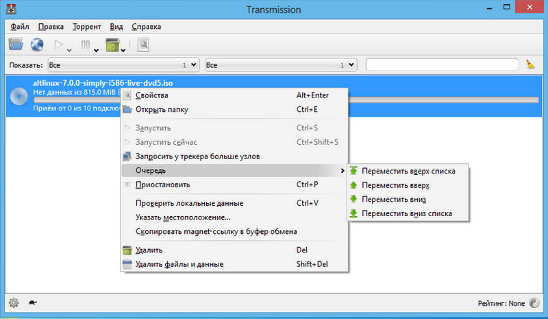The height and width of the screenshot is (319, 548).
Task: Open the second 'Все' tracker filter combo
Action: click(x=281, y=65)
